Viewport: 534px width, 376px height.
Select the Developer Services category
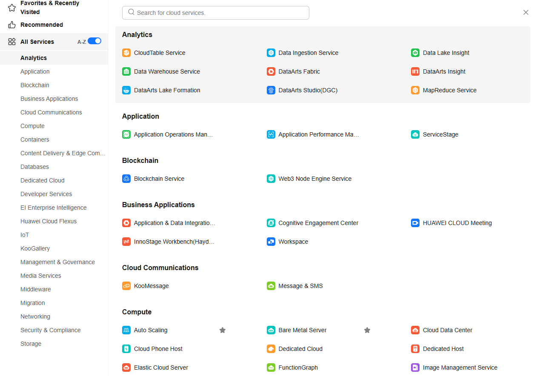click(46, 194)
